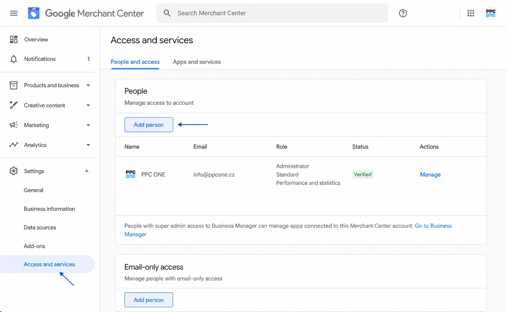This screenshot has width=509, height=312.
Task: Click the Administrator role text
Action: coord(293,166)
